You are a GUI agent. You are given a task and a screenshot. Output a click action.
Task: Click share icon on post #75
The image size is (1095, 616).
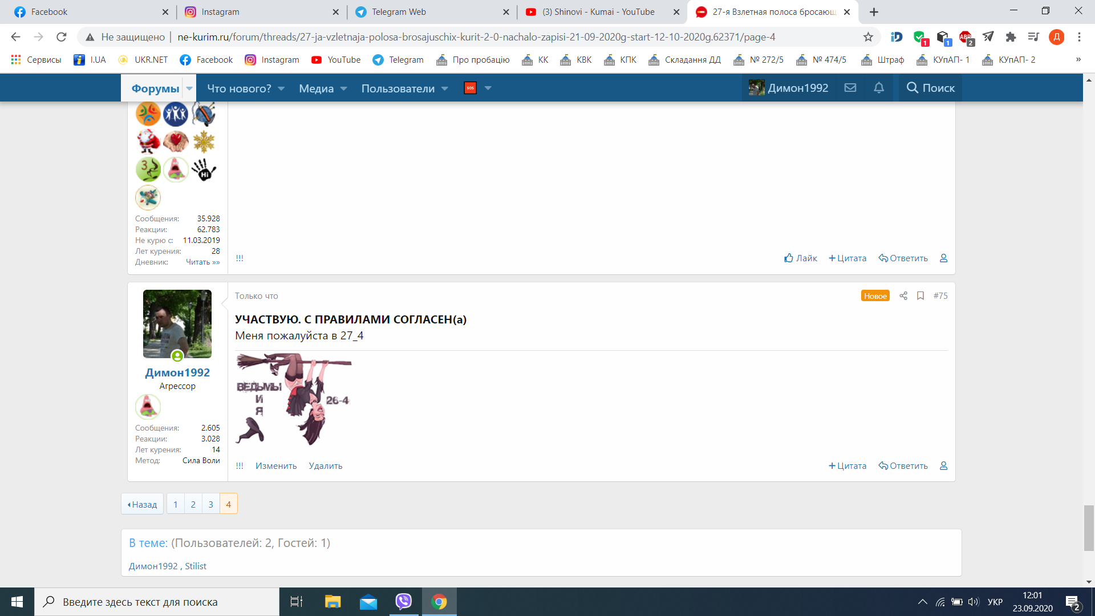pos(903,295)
